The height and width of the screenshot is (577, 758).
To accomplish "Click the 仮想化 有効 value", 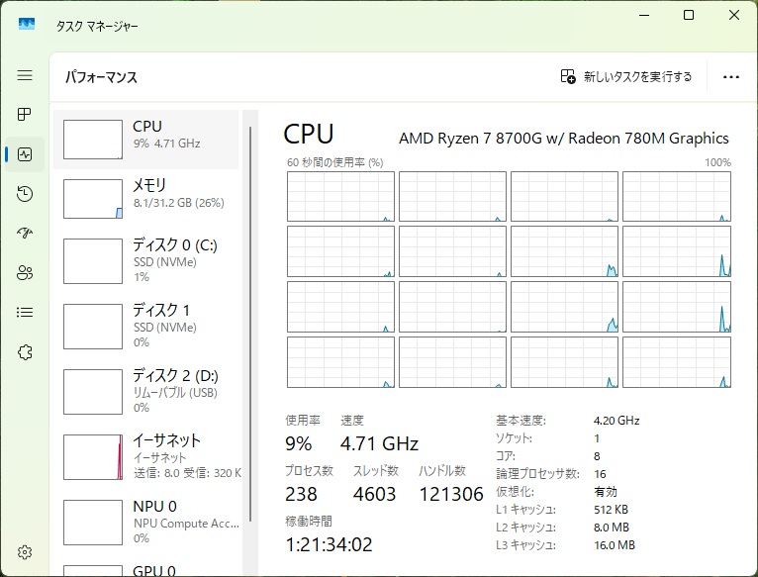I will (x=606, y=492).
